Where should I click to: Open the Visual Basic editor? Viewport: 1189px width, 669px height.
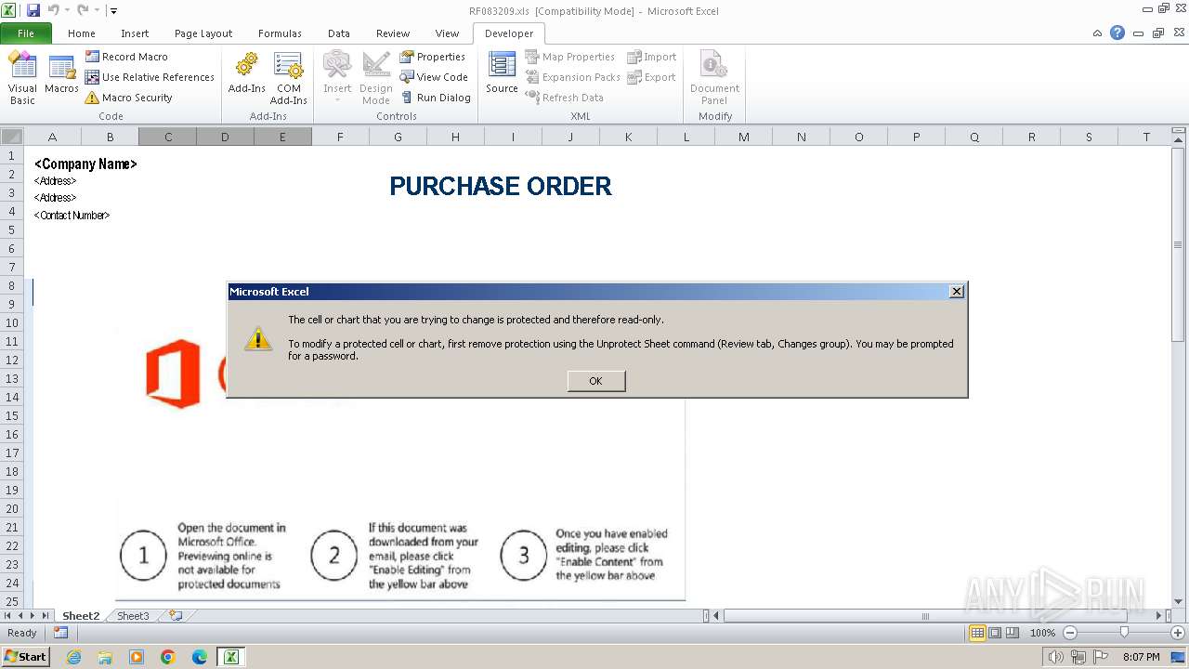[22, 78]
